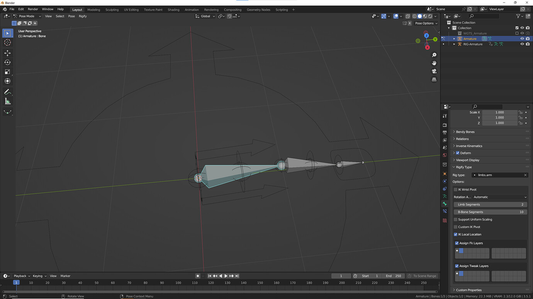Open the Object properties tab
Image resolution: width=533 pixels, height=299 pixels.
[445, 174]
